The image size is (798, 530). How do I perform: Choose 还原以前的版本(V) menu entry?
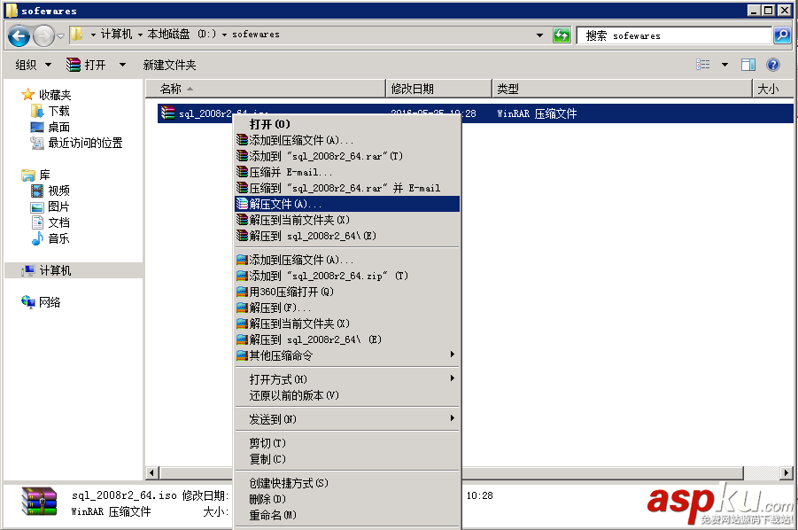pyautogui.click(x=347, y=395)
